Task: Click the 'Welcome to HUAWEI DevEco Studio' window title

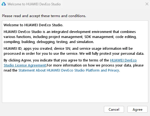Action: click(34, 4)
